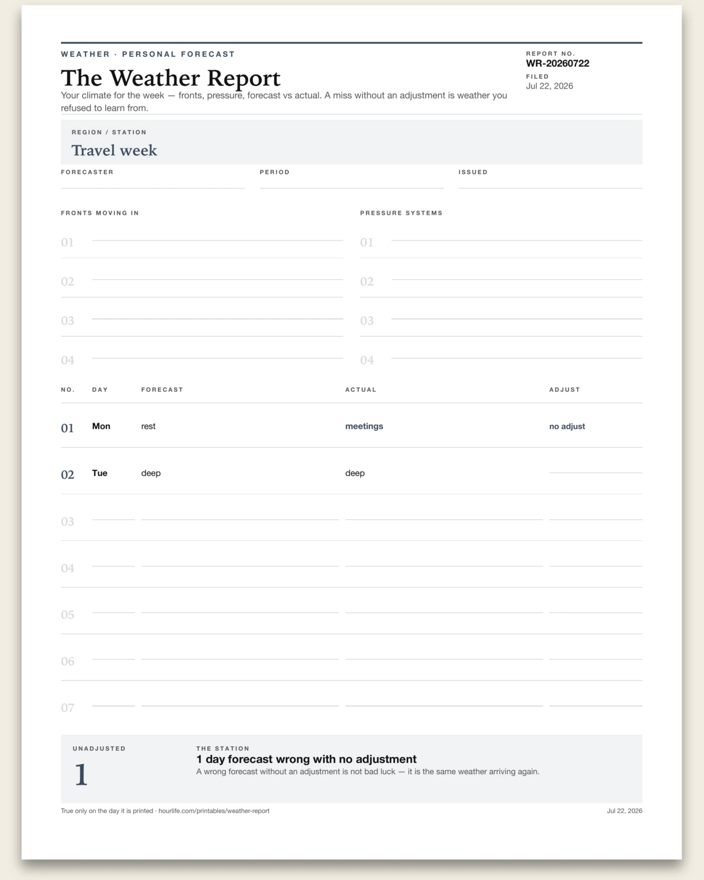
Task: Click Fronts Moving In line 01
Action: 218,235
